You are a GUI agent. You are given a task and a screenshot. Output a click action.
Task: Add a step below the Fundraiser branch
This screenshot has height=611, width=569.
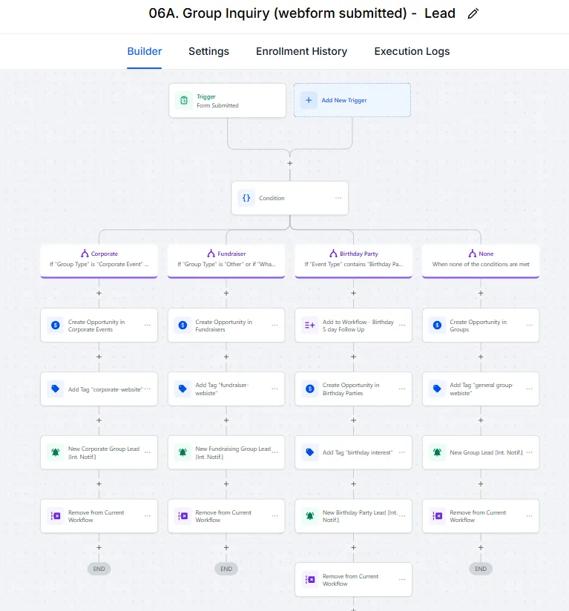pos(226,293)
